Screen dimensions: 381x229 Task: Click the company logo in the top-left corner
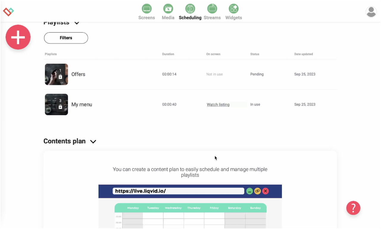tap(8, 12)
